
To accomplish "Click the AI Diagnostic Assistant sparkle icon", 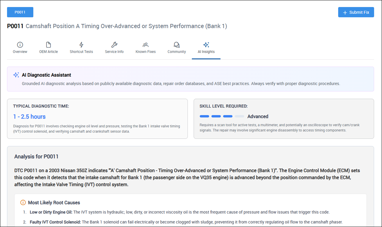I will coord(16,75).
